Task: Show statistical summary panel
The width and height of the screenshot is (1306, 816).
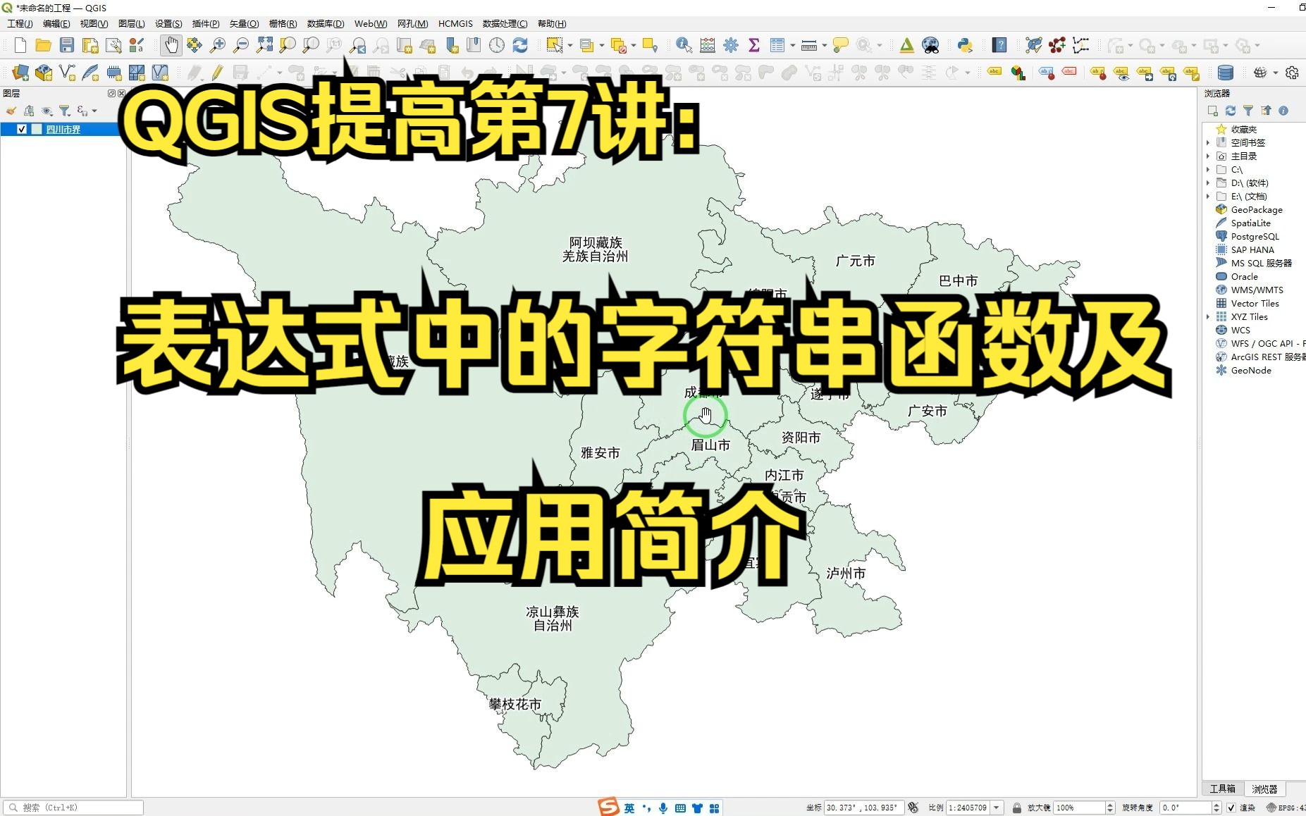Action: coord(753,45)
